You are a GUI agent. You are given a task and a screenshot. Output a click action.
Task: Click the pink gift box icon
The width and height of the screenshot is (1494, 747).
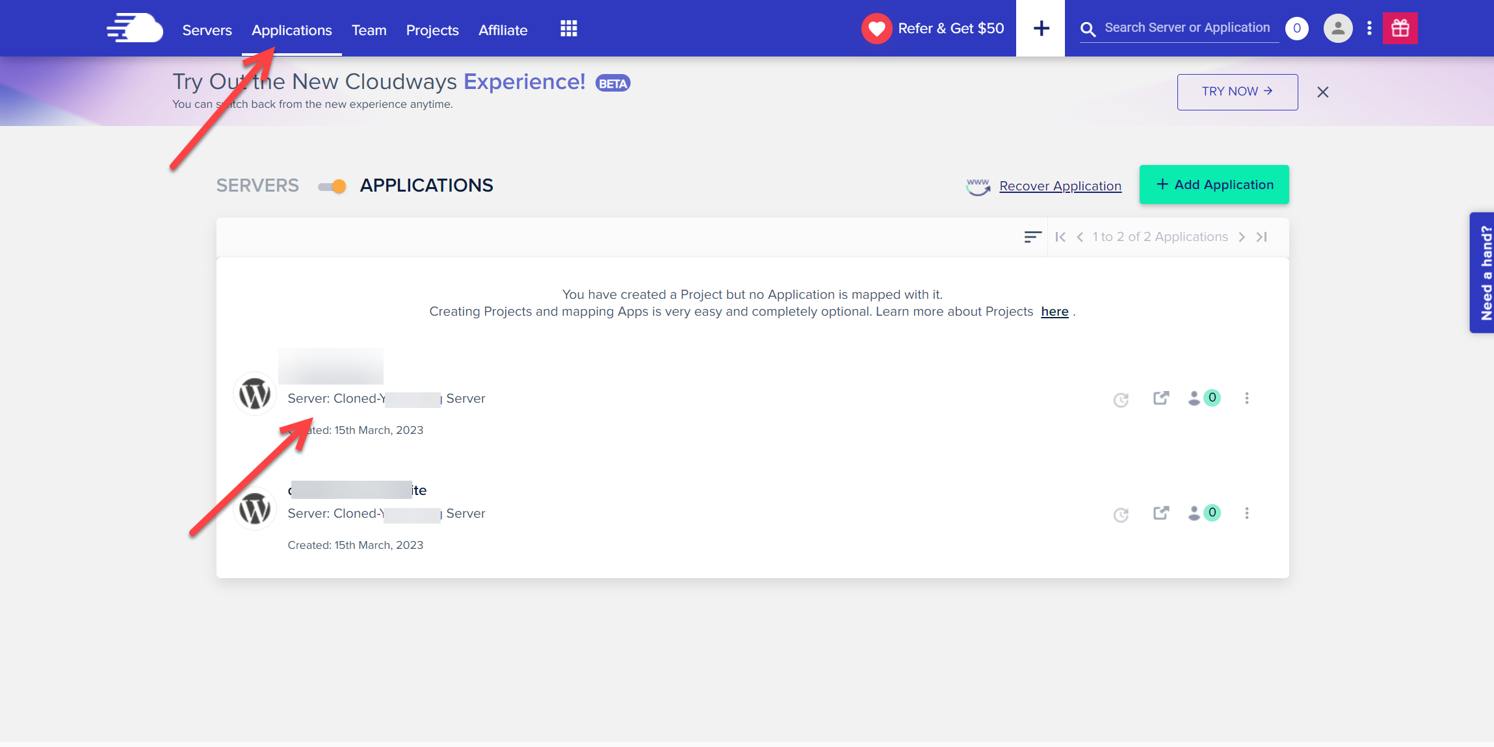coord(1400,29)
